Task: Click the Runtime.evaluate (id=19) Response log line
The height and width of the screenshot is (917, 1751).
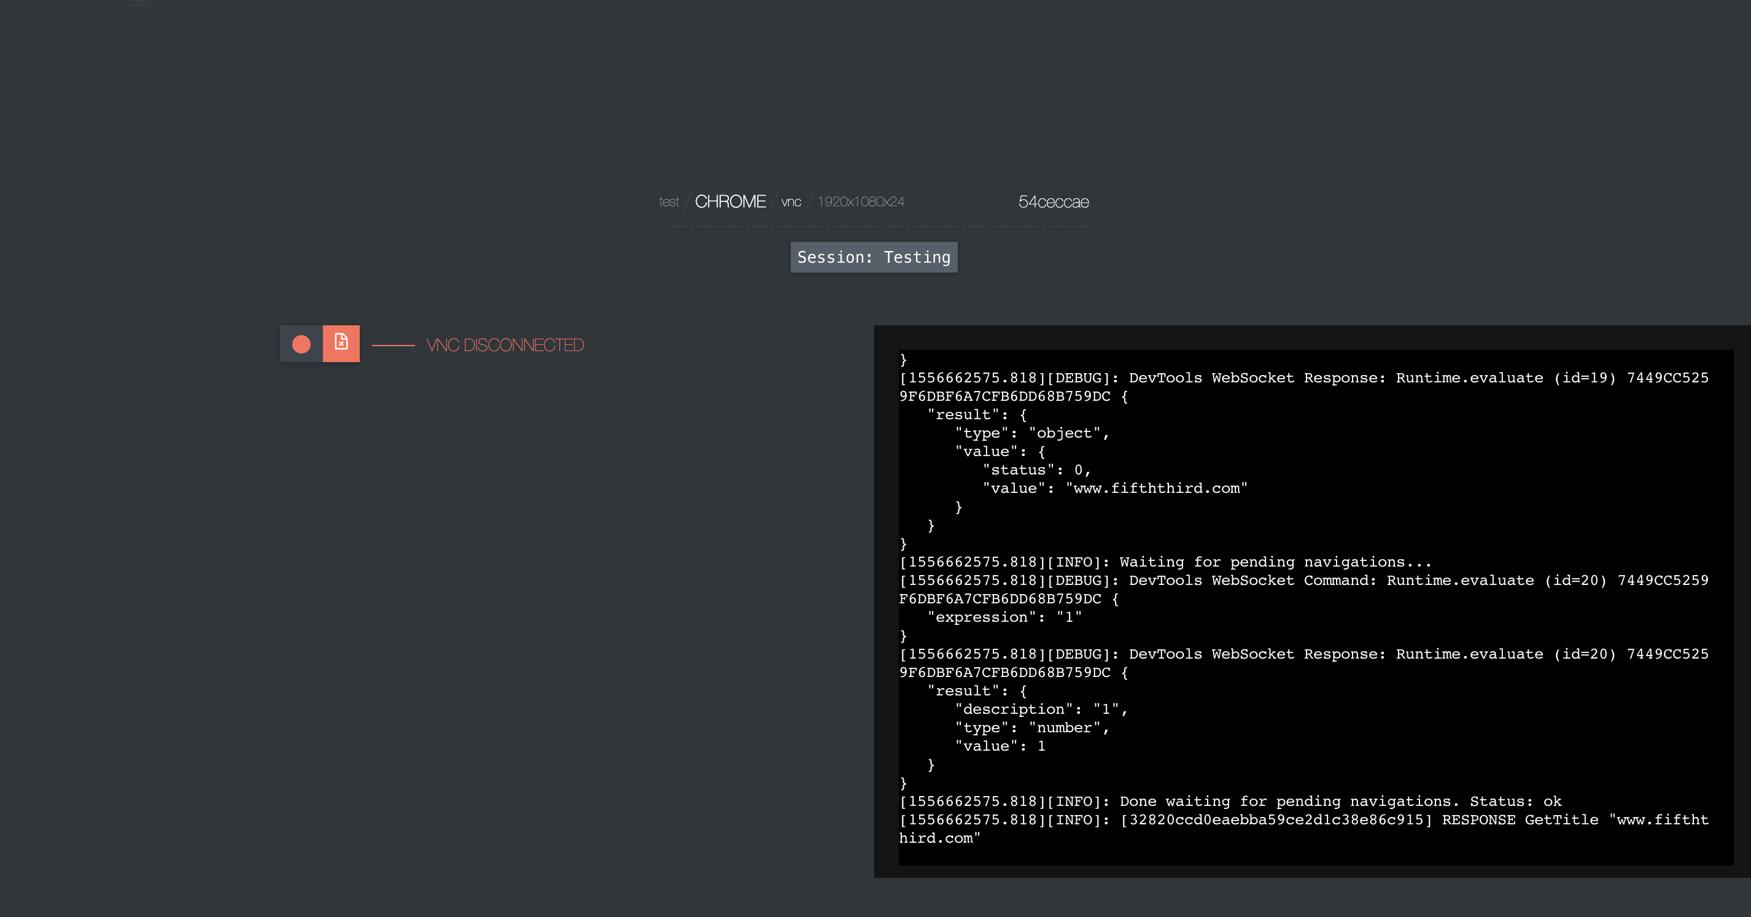Action: 1303,378
